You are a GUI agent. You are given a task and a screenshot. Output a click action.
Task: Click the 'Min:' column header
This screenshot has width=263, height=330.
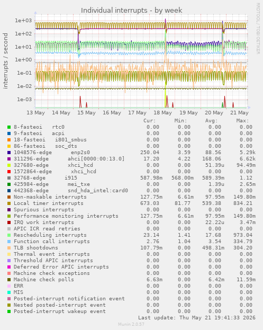(x=180, y=121)
